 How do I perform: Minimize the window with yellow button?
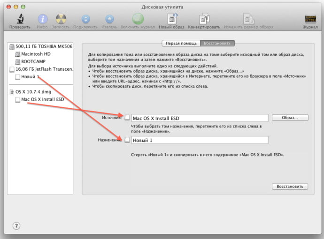(x=16, y=7)
